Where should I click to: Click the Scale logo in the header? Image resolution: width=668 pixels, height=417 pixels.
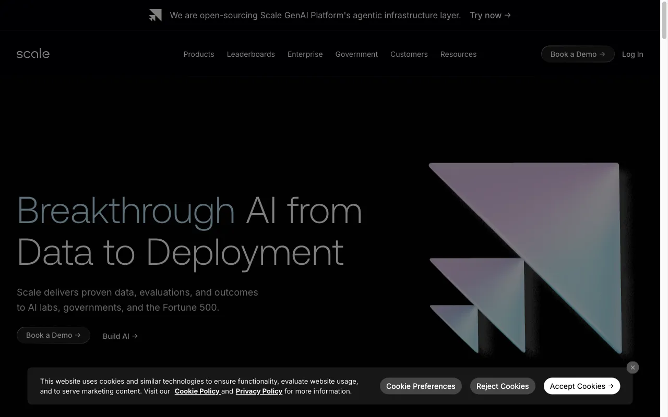tap(33, 54)
